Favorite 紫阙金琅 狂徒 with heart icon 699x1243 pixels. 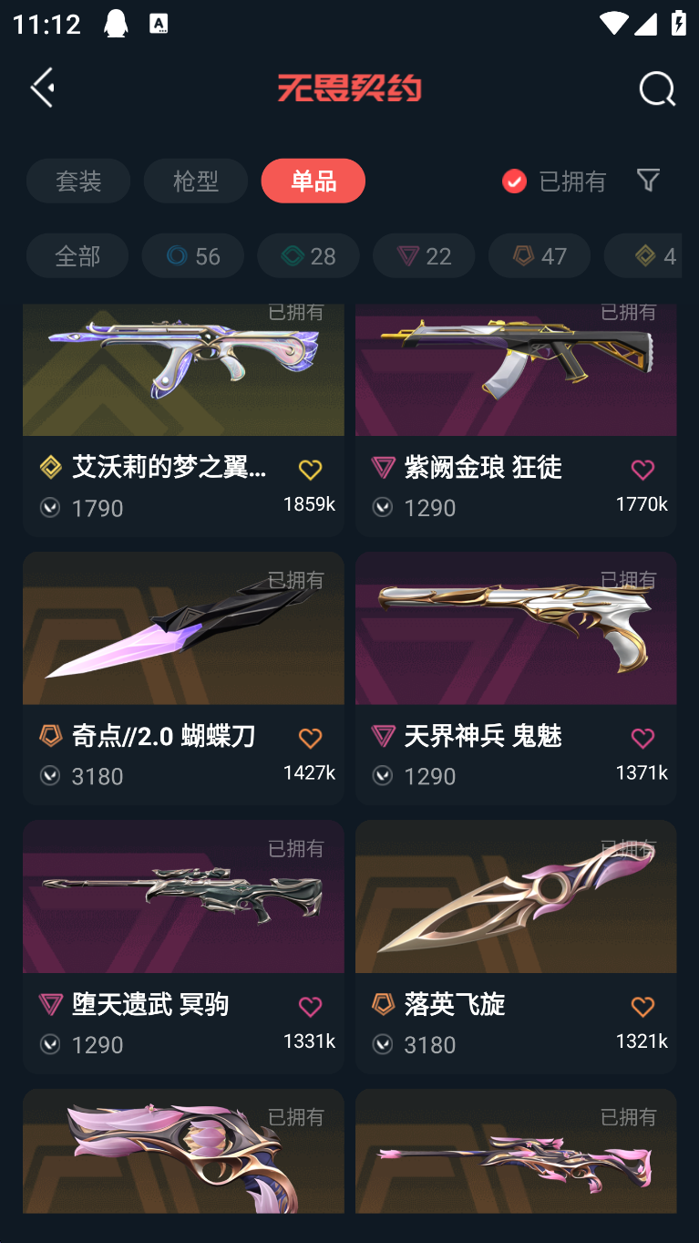pyautogui.click(x=642, y=470)
